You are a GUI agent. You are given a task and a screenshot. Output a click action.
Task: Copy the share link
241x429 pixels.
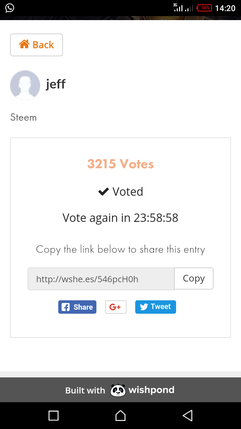[x=194, y=279]
